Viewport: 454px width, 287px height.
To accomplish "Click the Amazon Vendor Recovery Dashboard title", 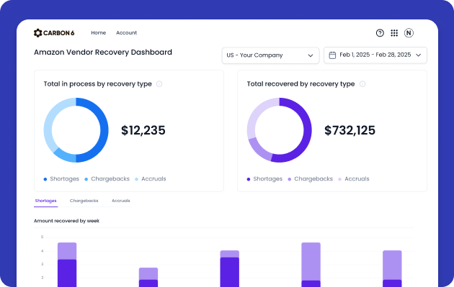I will [103, 53].
